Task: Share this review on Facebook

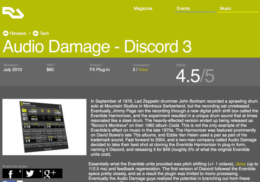Action: tap(12, 173)
